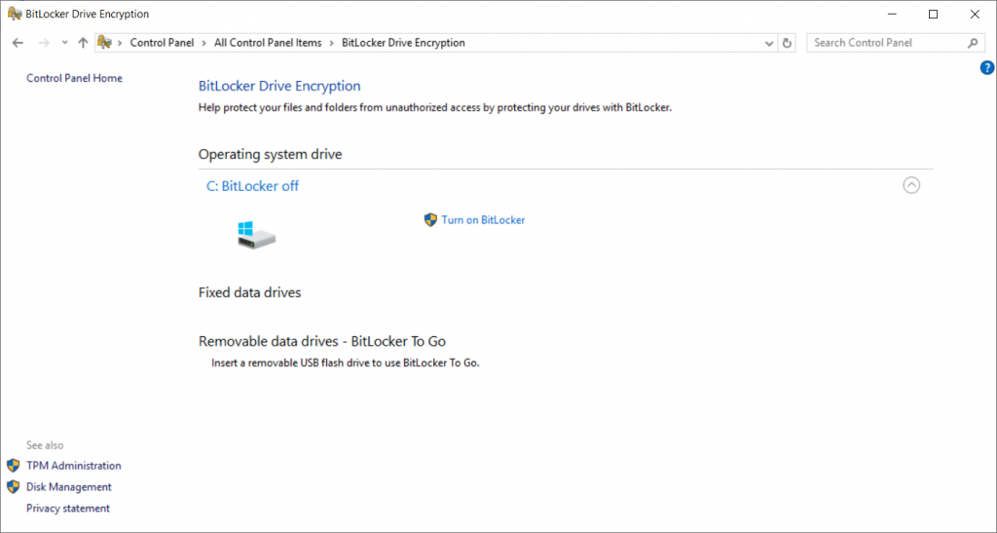
Task: Click Removable data drives - BitLocker To Go heading
Action: click(322, 342)
